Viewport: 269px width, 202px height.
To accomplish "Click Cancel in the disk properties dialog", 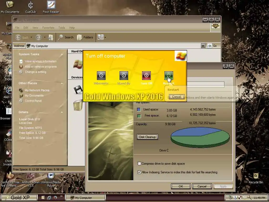I will point(202,186).
